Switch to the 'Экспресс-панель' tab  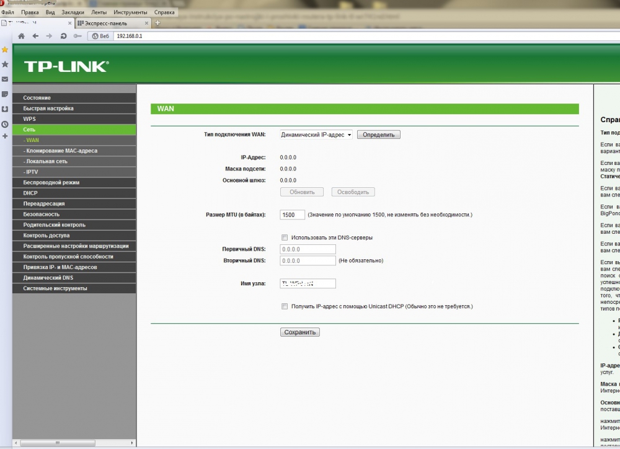point(112,23)
